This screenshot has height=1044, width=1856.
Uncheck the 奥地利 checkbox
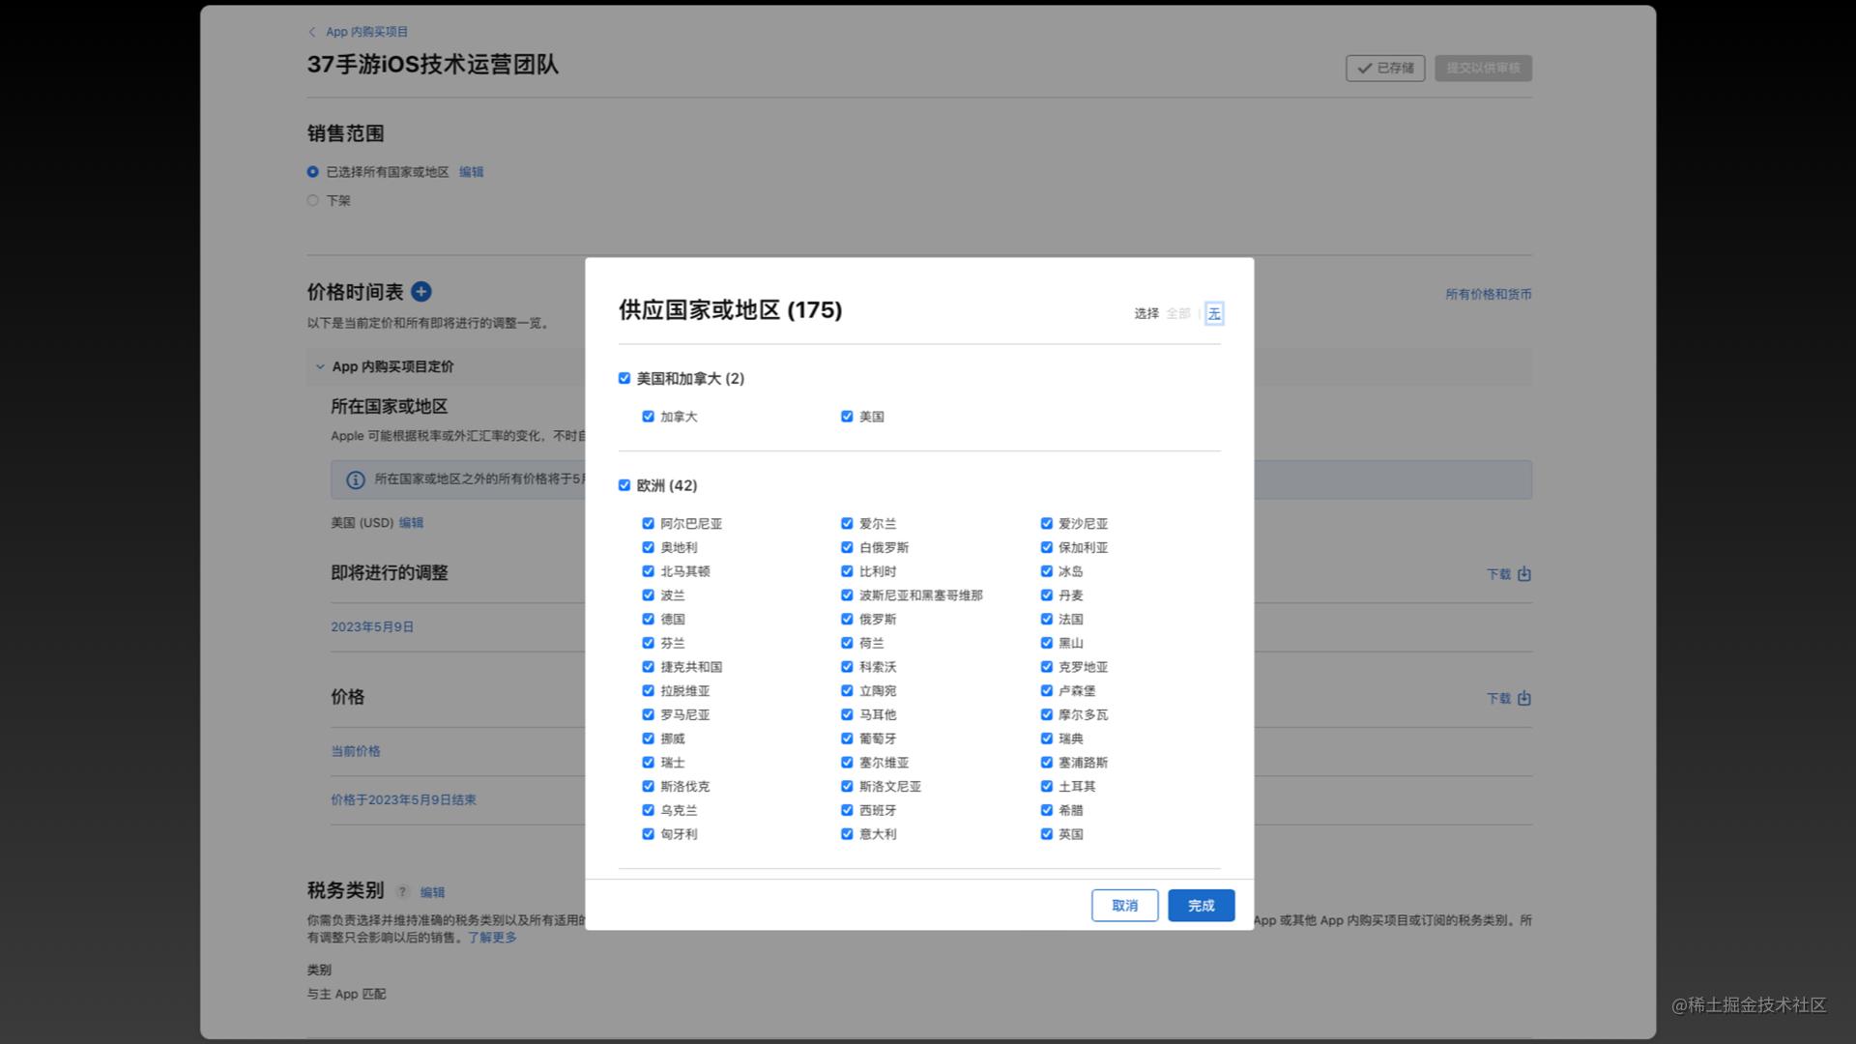tap(648, 547)
